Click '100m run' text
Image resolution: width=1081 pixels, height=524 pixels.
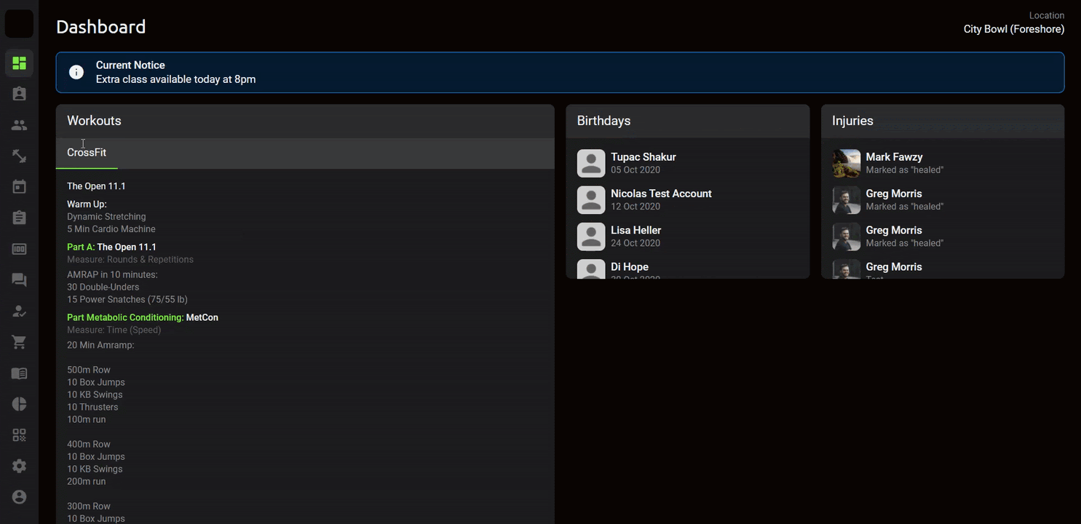click(x=87, y=420)
